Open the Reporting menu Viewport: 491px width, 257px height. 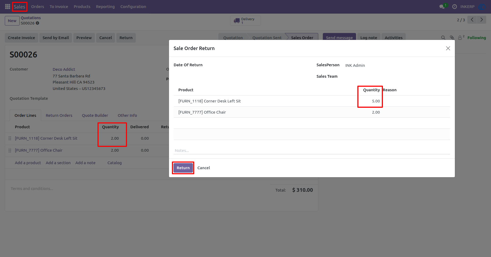coord(105,7)
